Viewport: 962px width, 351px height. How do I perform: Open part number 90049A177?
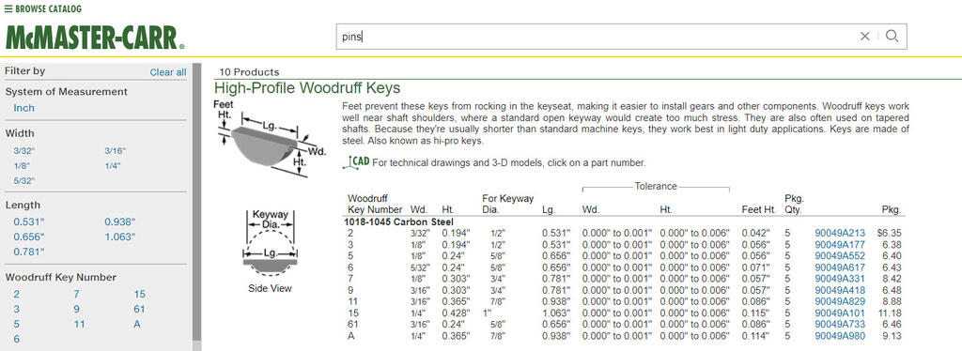(840, 244)
